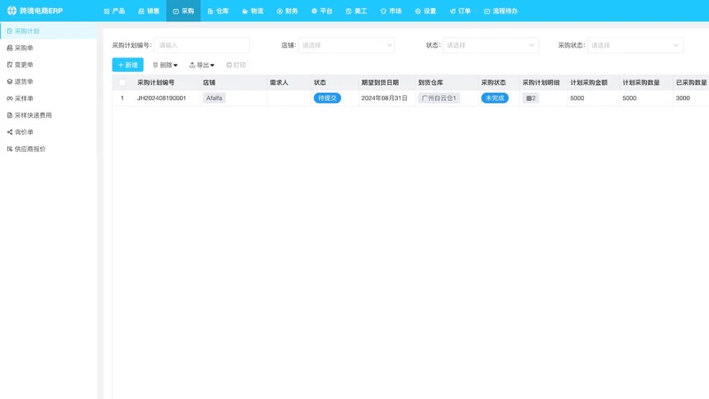709x399 pixels.
Task: Click plan number JH202408190001
Action: click(161, 98)
